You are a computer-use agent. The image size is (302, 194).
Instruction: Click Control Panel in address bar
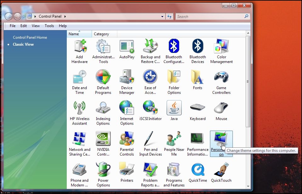50,16
